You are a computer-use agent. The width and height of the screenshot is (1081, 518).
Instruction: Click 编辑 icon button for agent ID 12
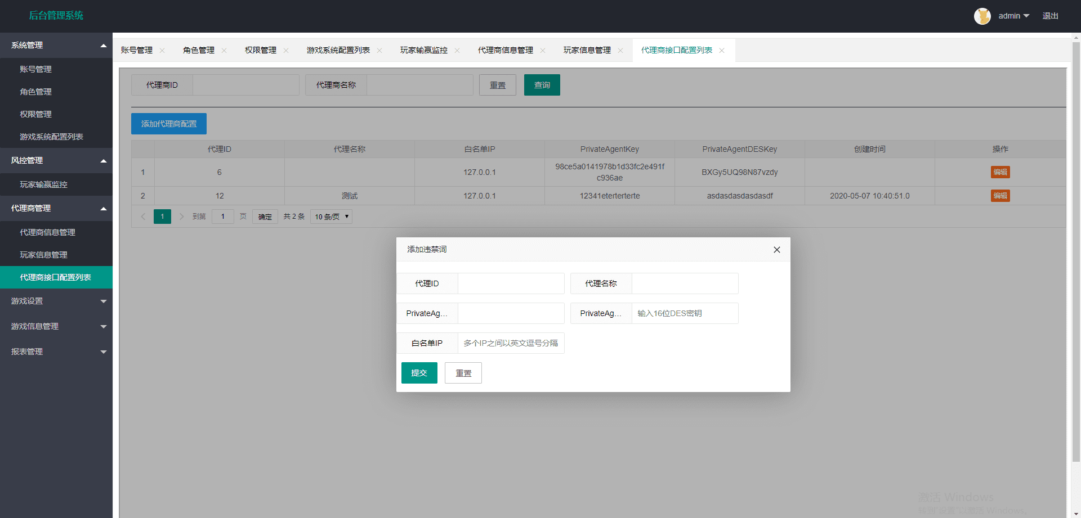pyautogui.click(x=1000, y=196)
